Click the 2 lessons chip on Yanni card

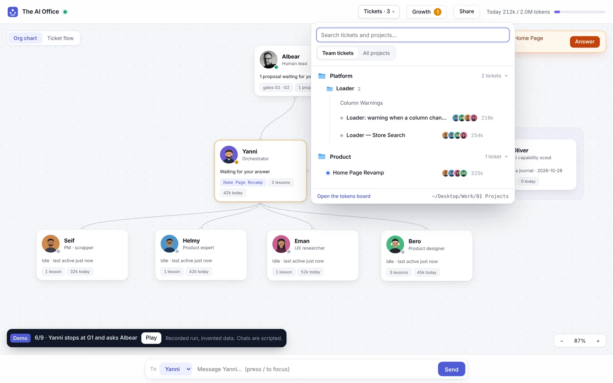281,183
